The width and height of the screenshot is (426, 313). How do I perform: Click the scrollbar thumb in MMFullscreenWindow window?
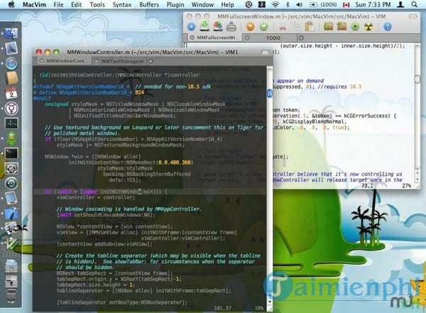pos(417,79)
